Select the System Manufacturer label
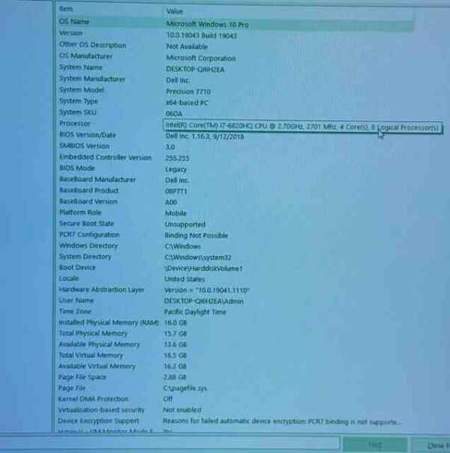This screenshot has height=453, width=450. click(x=92, y=79)
